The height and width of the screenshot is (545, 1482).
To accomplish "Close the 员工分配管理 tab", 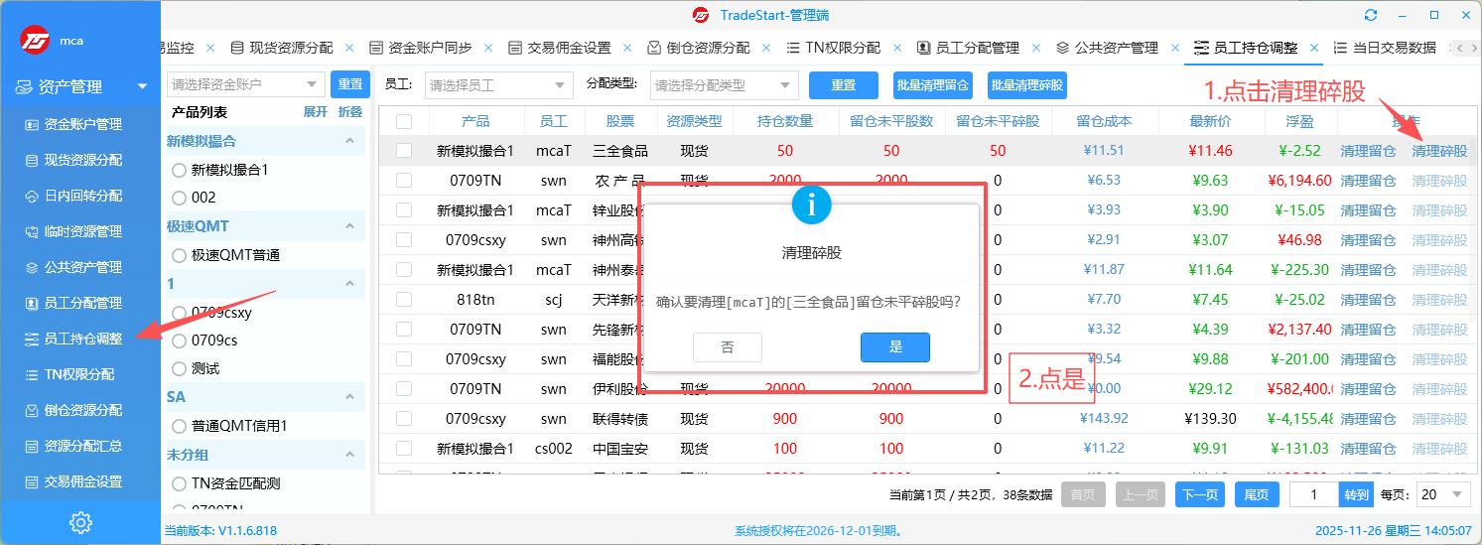I will (x=1034, y=47).
